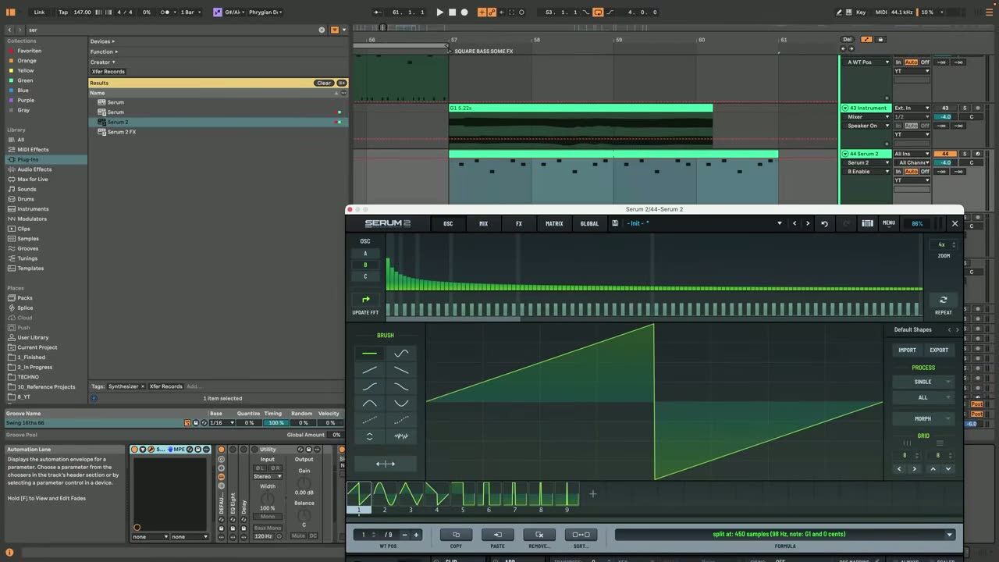
Task: Expand the Devices filter in browser
Action: point(102,41)
